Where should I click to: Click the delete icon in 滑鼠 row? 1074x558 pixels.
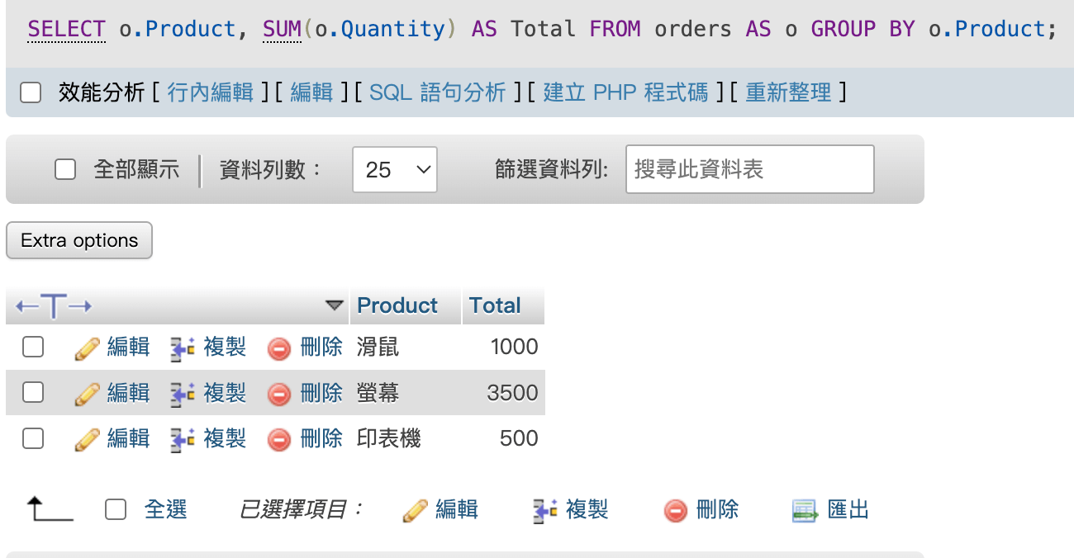click(x=279, y=348)
